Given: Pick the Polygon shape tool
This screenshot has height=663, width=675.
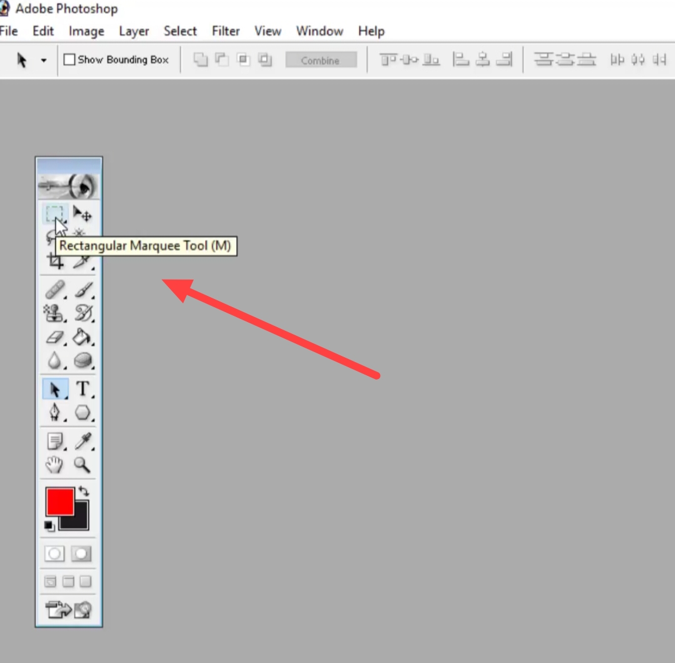Looking at the screenshot, I should point(82,413).
